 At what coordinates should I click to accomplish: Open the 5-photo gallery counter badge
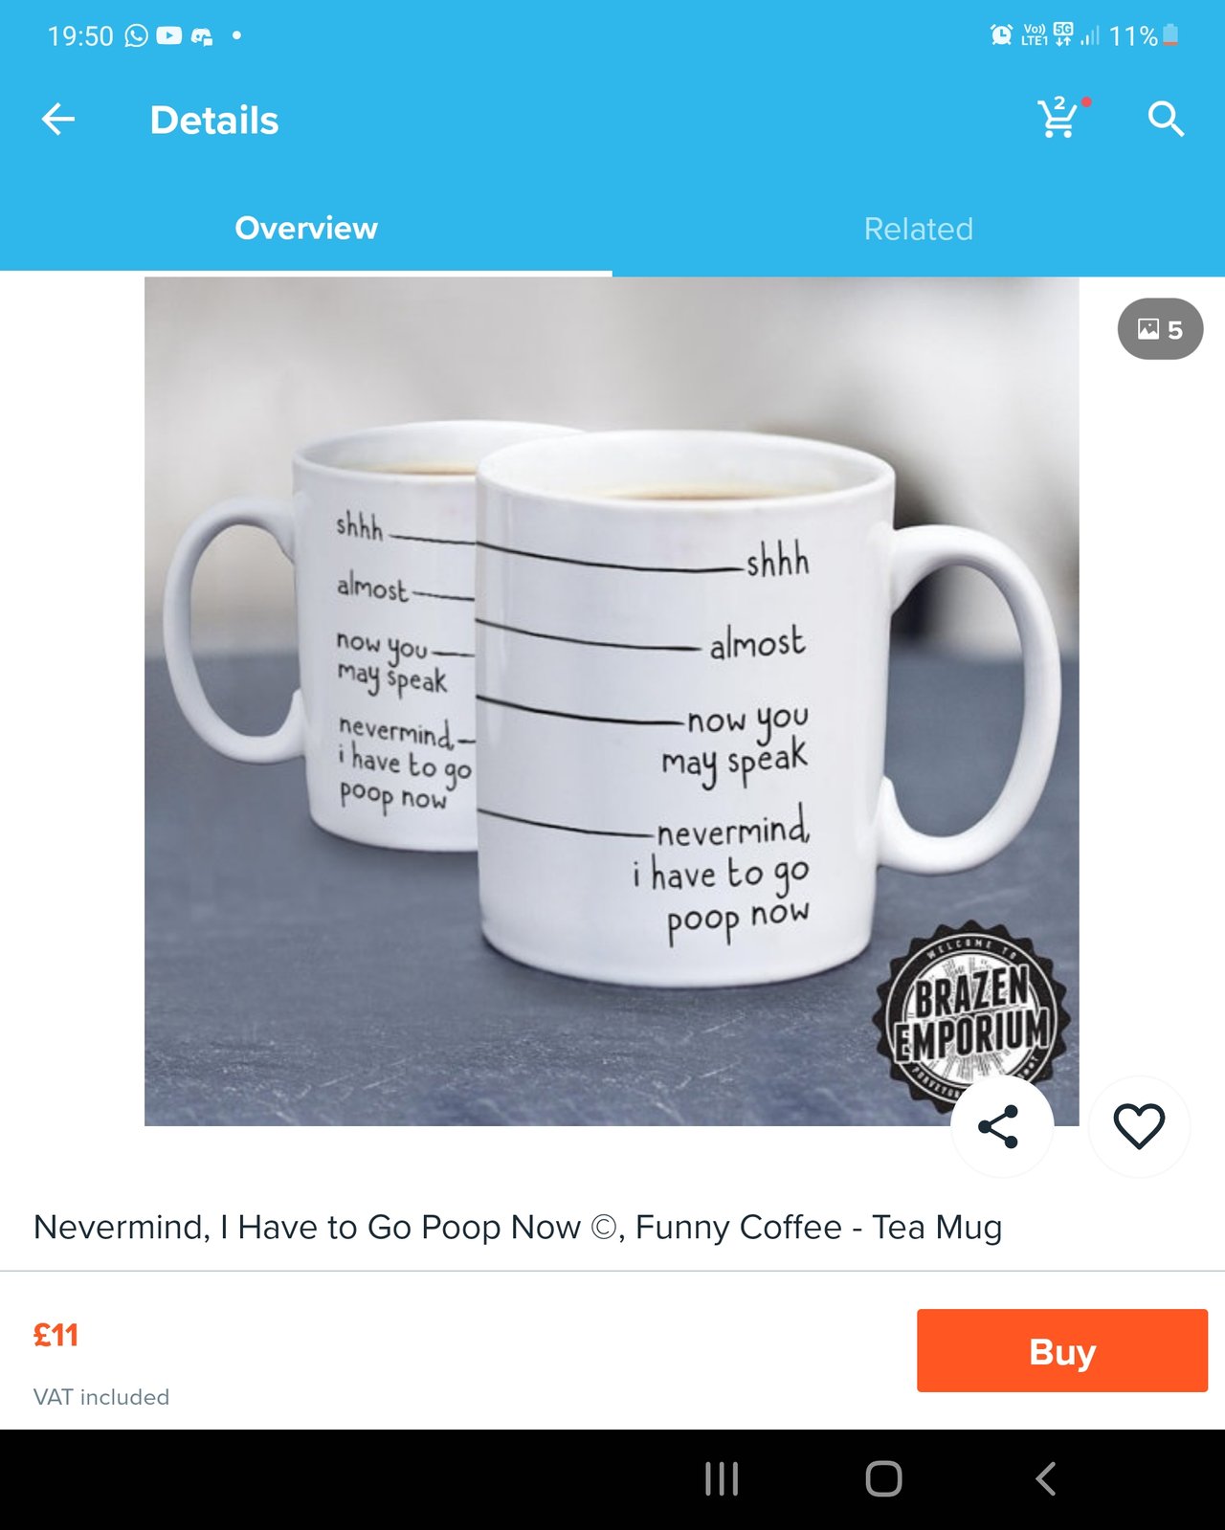tap(1160, 329)
